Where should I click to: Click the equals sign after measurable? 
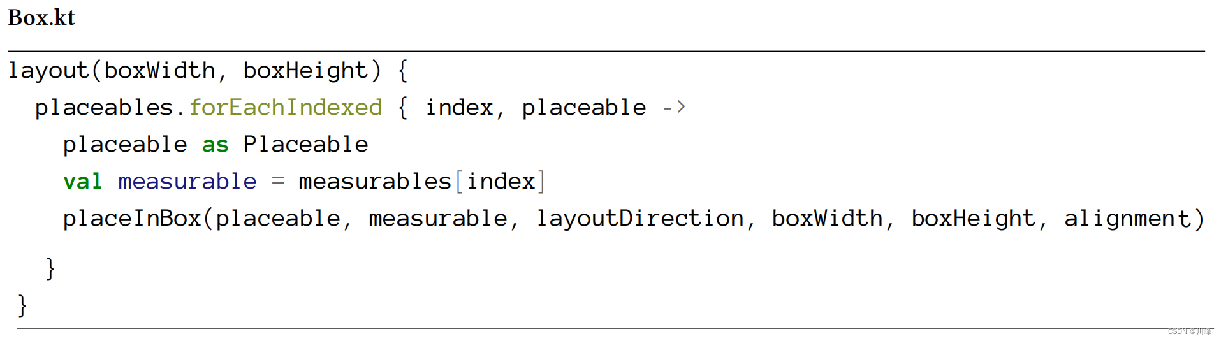pos(277,182)
